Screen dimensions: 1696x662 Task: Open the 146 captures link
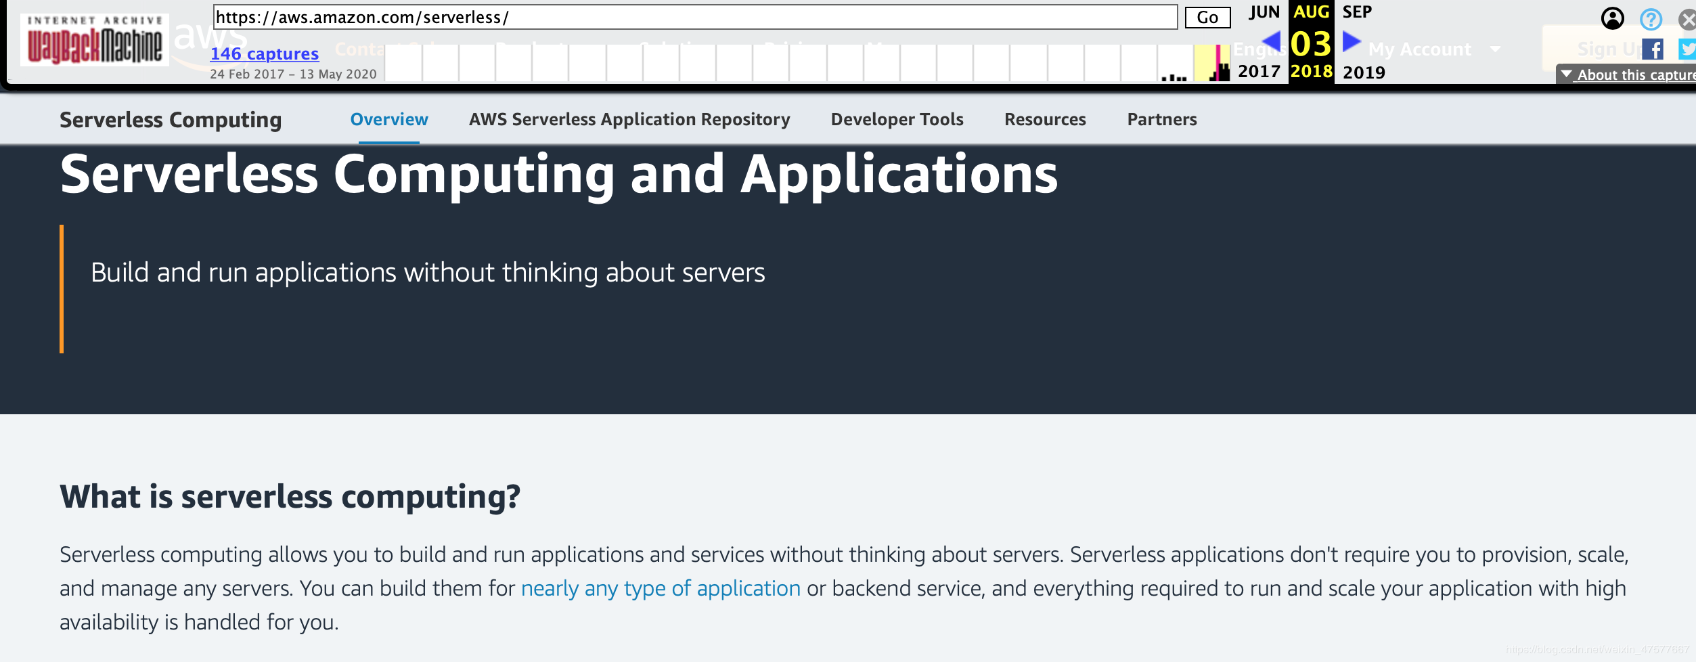click(264, 53)
